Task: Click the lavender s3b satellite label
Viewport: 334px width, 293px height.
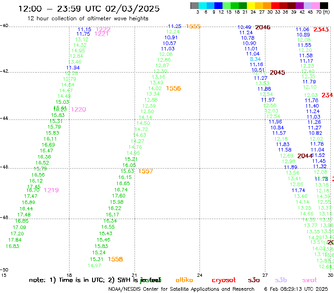Action: point(281,280)
